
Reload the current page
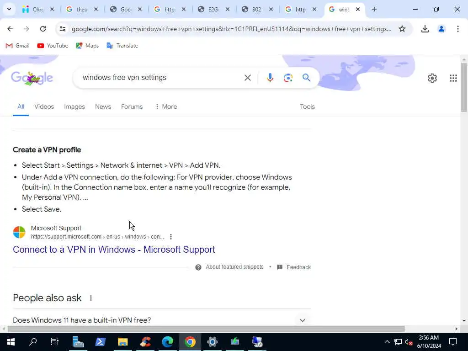coord(43,29)
